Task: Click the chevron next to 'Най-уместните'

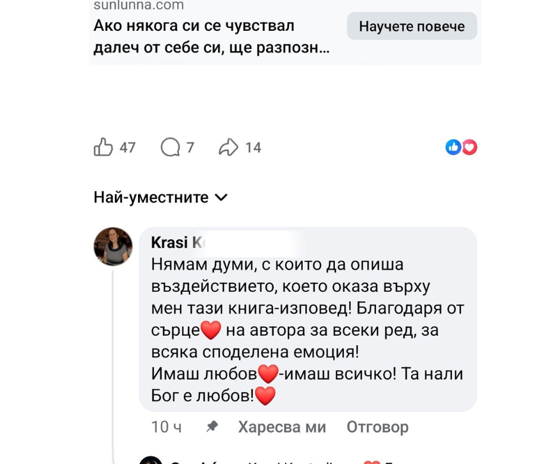Action: coord(221,197)
